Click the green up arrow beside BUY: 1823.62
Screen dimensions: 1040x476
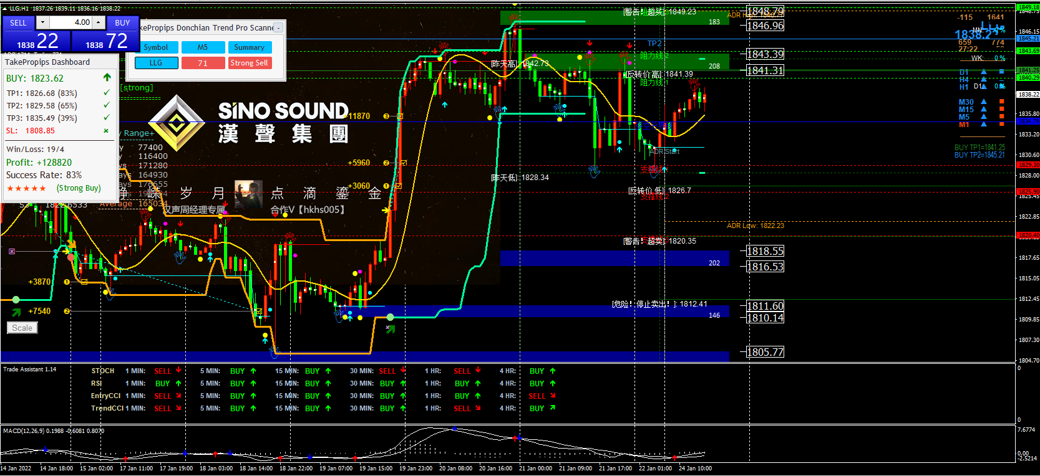(107, 78)
